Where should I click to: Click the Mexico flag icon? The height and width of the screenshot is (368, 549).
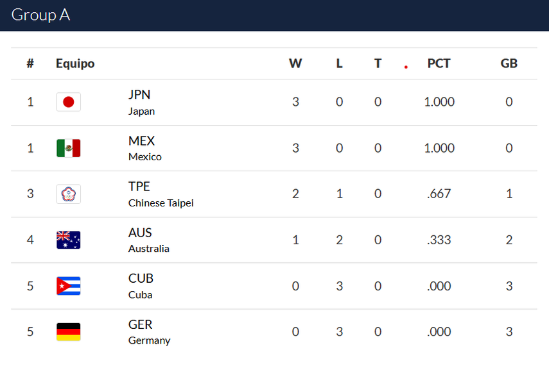click(x=68, y=148)
